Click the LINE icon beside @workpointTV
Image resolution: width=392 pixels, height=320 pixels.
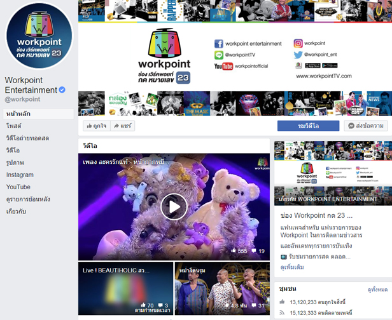tap(218, 55)
